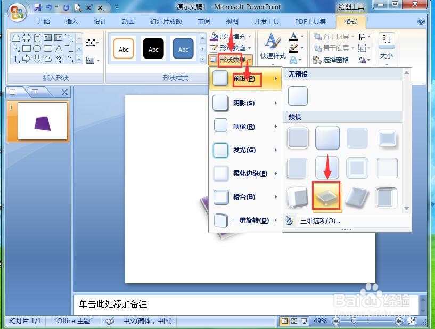
Task: Click the notes field 单击此处添加备注
Action: [x=247, y=305]
